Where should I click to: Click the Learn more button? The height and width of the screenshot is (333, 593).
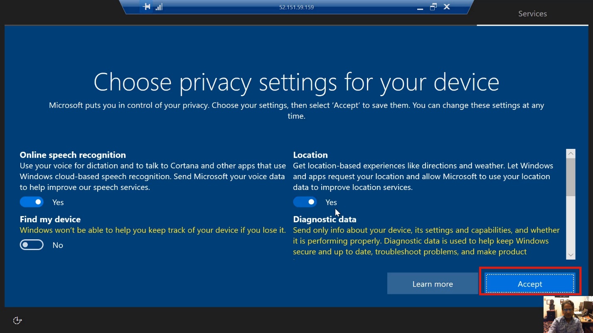tap(432, 284)
